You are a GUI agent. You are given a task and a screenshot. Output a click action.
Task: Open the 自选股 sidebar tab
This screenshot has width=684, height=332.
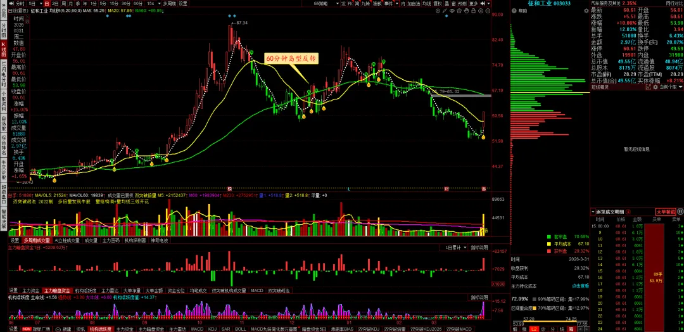coord(3,124)
